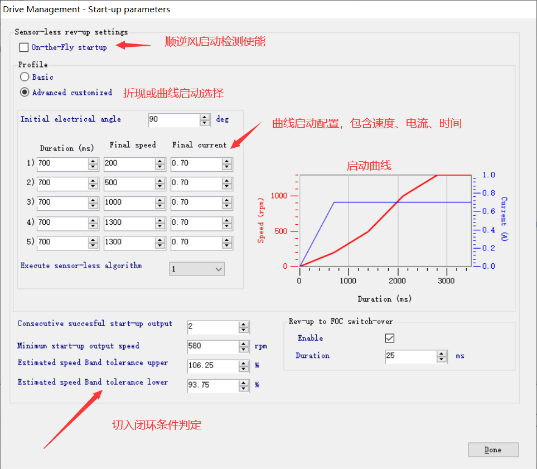Click the Estimated speed Band tolerance lower field
The image size is (537, 469).
coord(213,385)
